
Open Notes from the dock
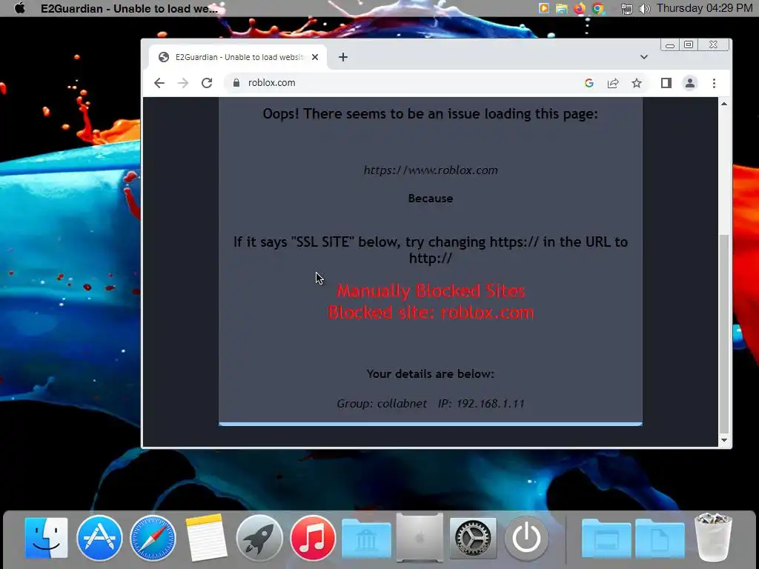coord(206,538)
